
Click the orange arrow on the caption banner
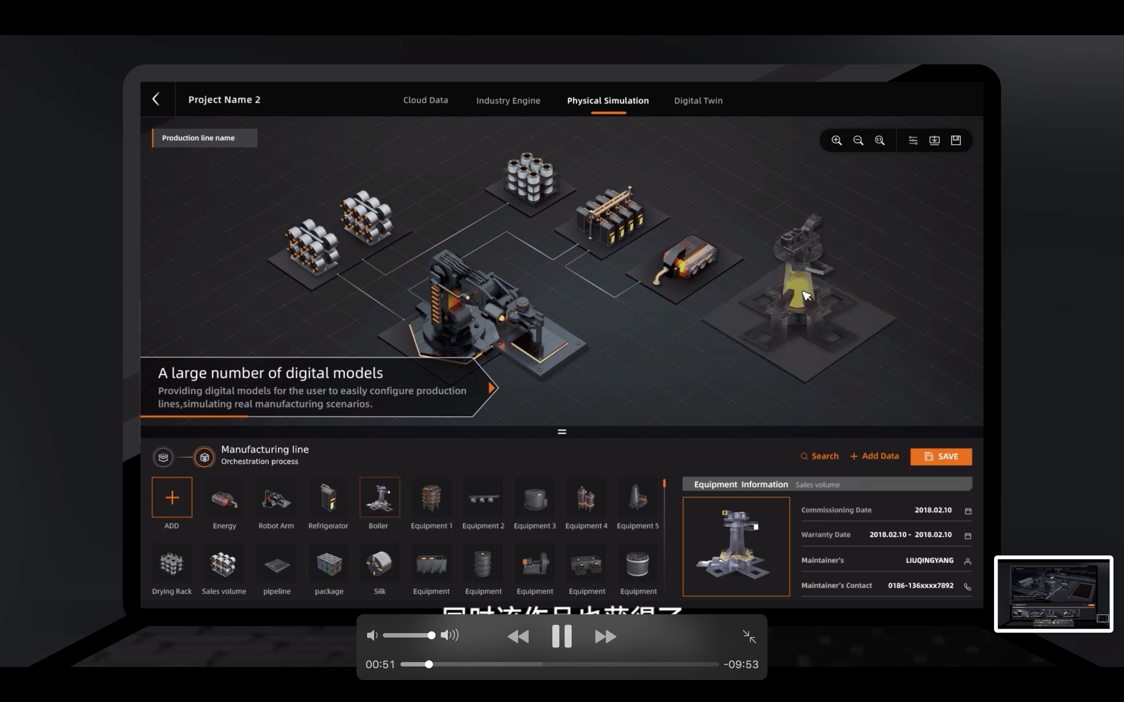(x=491, y=388)
